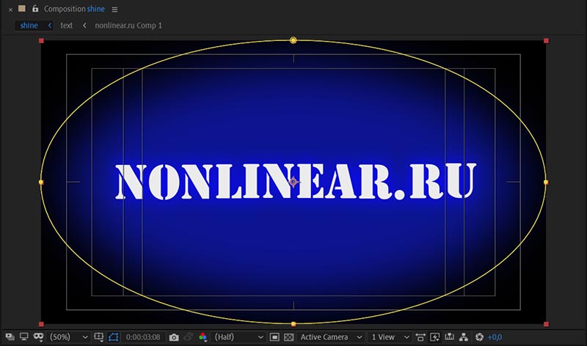The width and height of the screenshot is (587, 346).
Task: Open the Composition panel hamburger menu
Action: [x=114, y=10]
